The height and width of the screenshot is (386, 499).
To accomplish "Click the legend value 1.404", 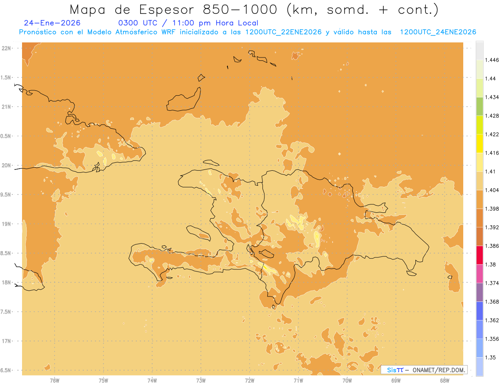I will pos(492,190).
